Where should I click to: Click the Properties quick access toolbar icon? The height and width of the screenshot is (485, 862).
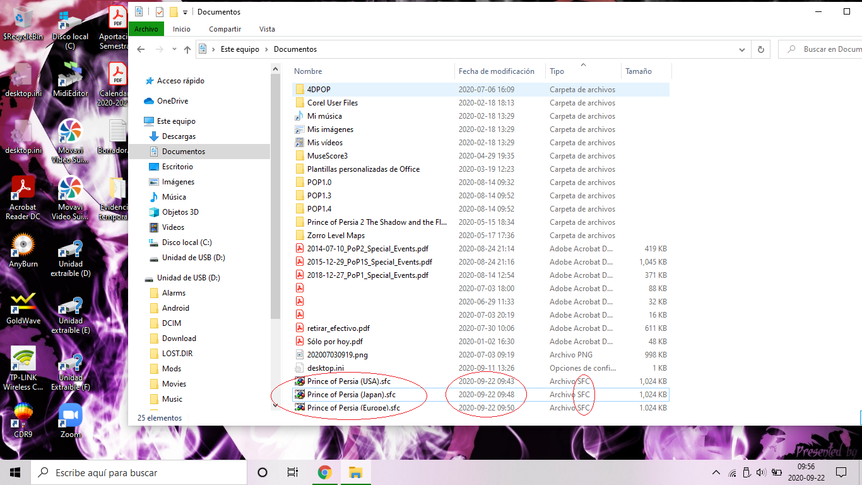160,11
